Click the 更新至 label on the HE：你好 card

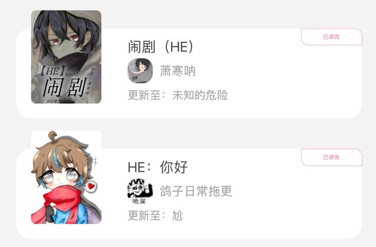point(147,216)
